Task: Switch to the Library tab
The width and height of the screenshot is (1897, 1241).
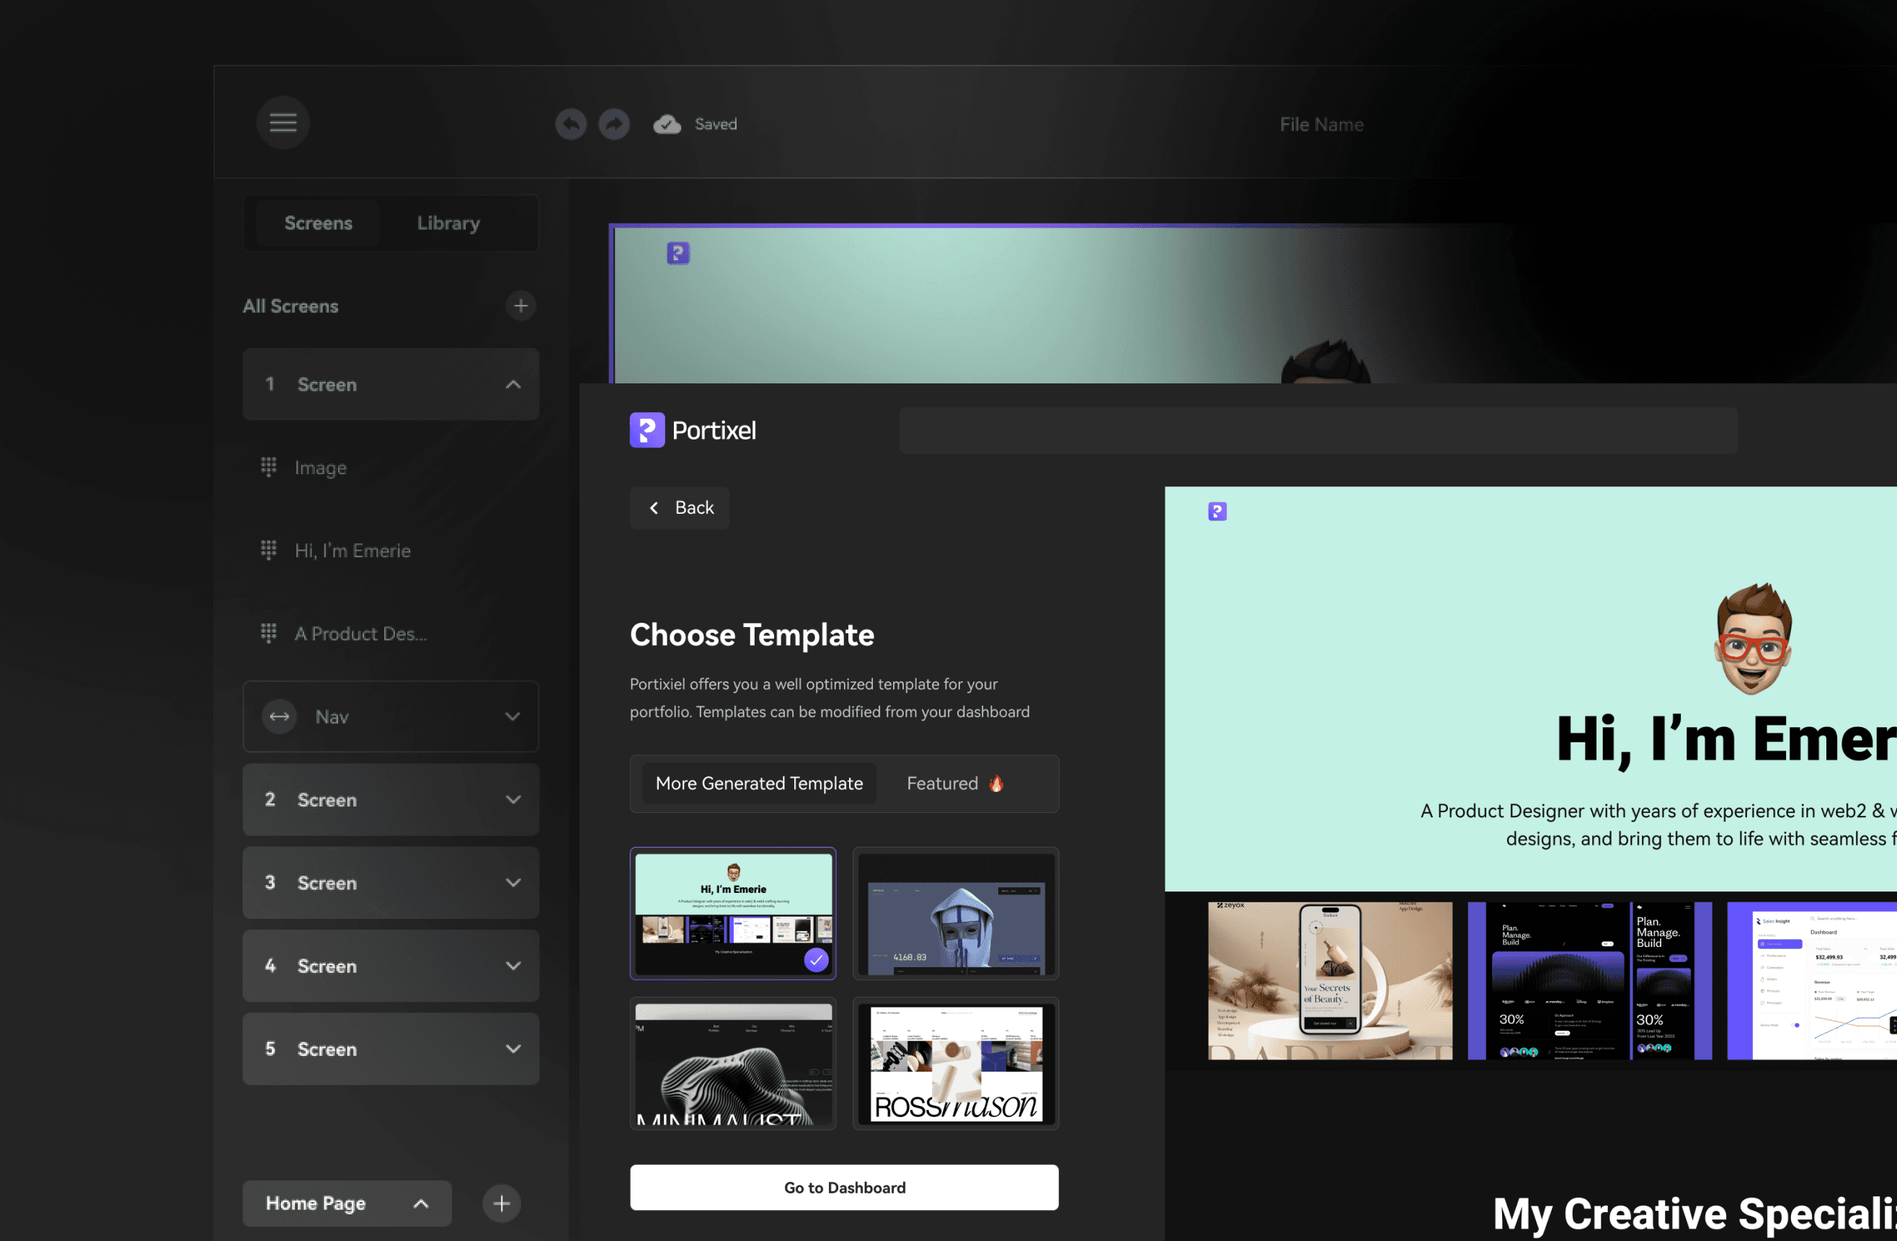Action: [x=448, y=223]
